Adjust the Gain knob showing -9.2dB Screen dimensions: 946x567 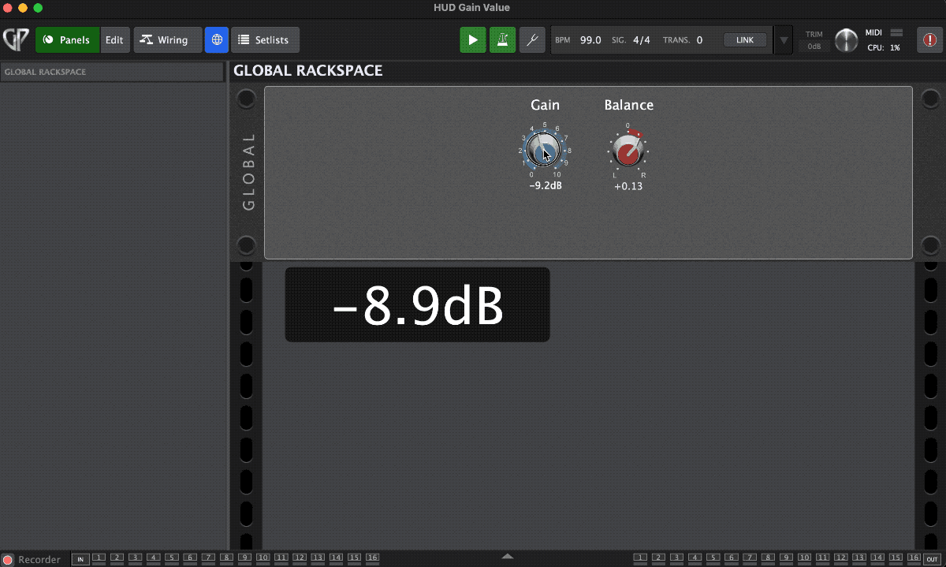click(x=542, y=150)
